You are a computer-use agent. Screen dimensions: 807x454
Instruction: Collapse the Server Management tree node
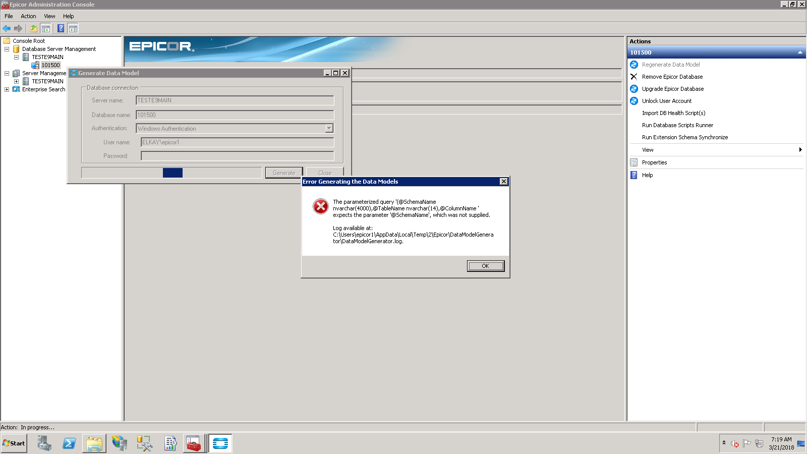[x=7, y=73]
